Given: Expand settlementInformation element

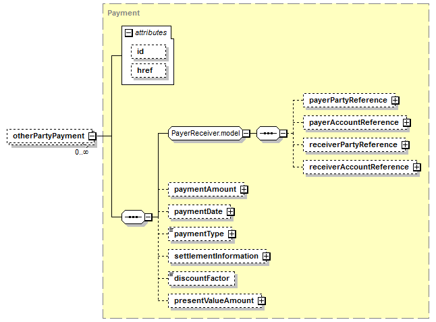Looking at the screenshot, I should coord(266,256).
